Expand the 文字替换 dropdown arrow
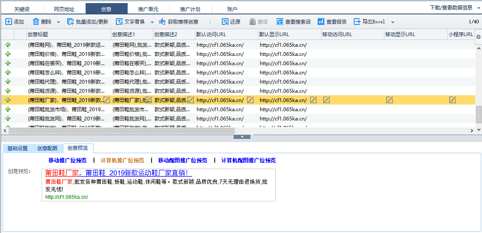 click(152, 22)
